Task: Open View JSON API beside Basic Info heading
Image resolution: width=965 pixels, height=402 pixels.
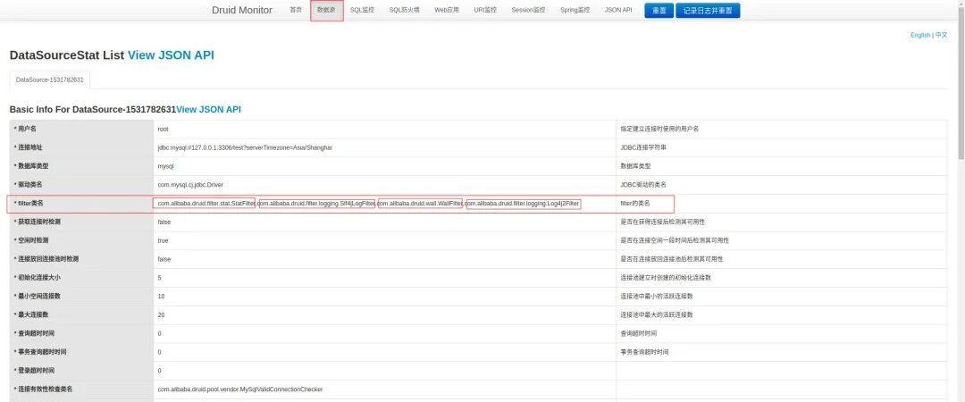Action: point(208,110)
